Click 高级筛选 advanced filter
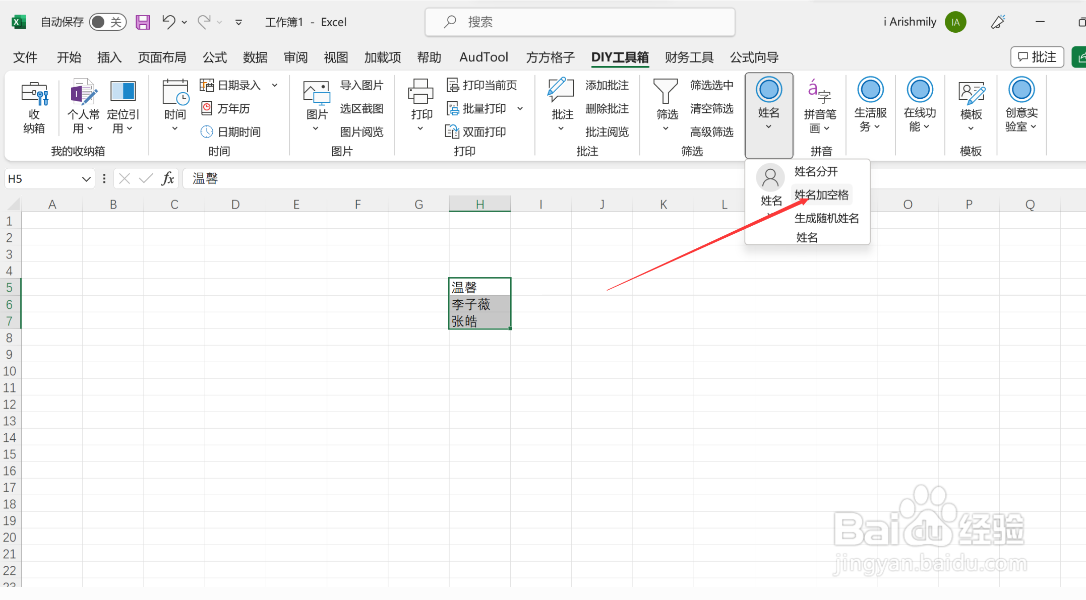 coord(711,131)
